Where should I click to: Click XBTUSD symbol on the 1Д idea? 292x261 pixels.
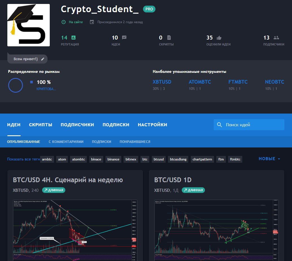point(162,190)
